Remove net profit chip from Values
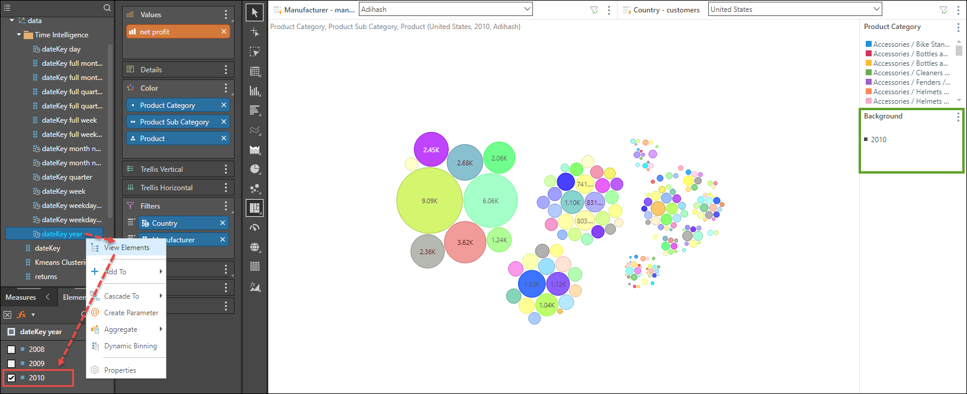Screen dimensions: 967x394 coord(224,31)
